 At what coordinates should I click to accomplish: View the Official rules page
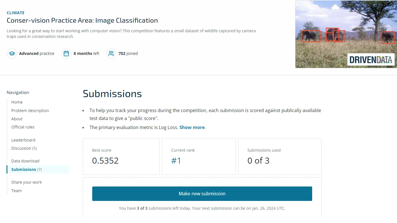tap(23, 127)
